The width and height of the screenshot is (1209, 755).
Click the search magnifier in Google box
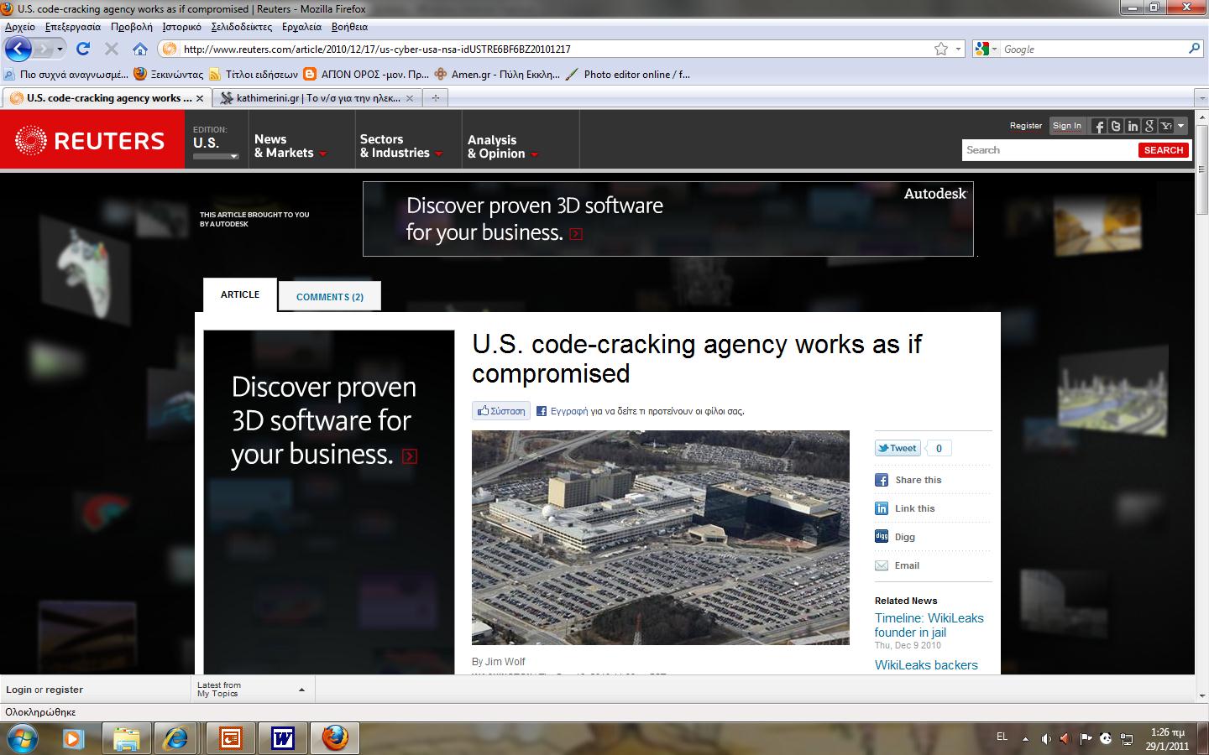(1194, 49)
